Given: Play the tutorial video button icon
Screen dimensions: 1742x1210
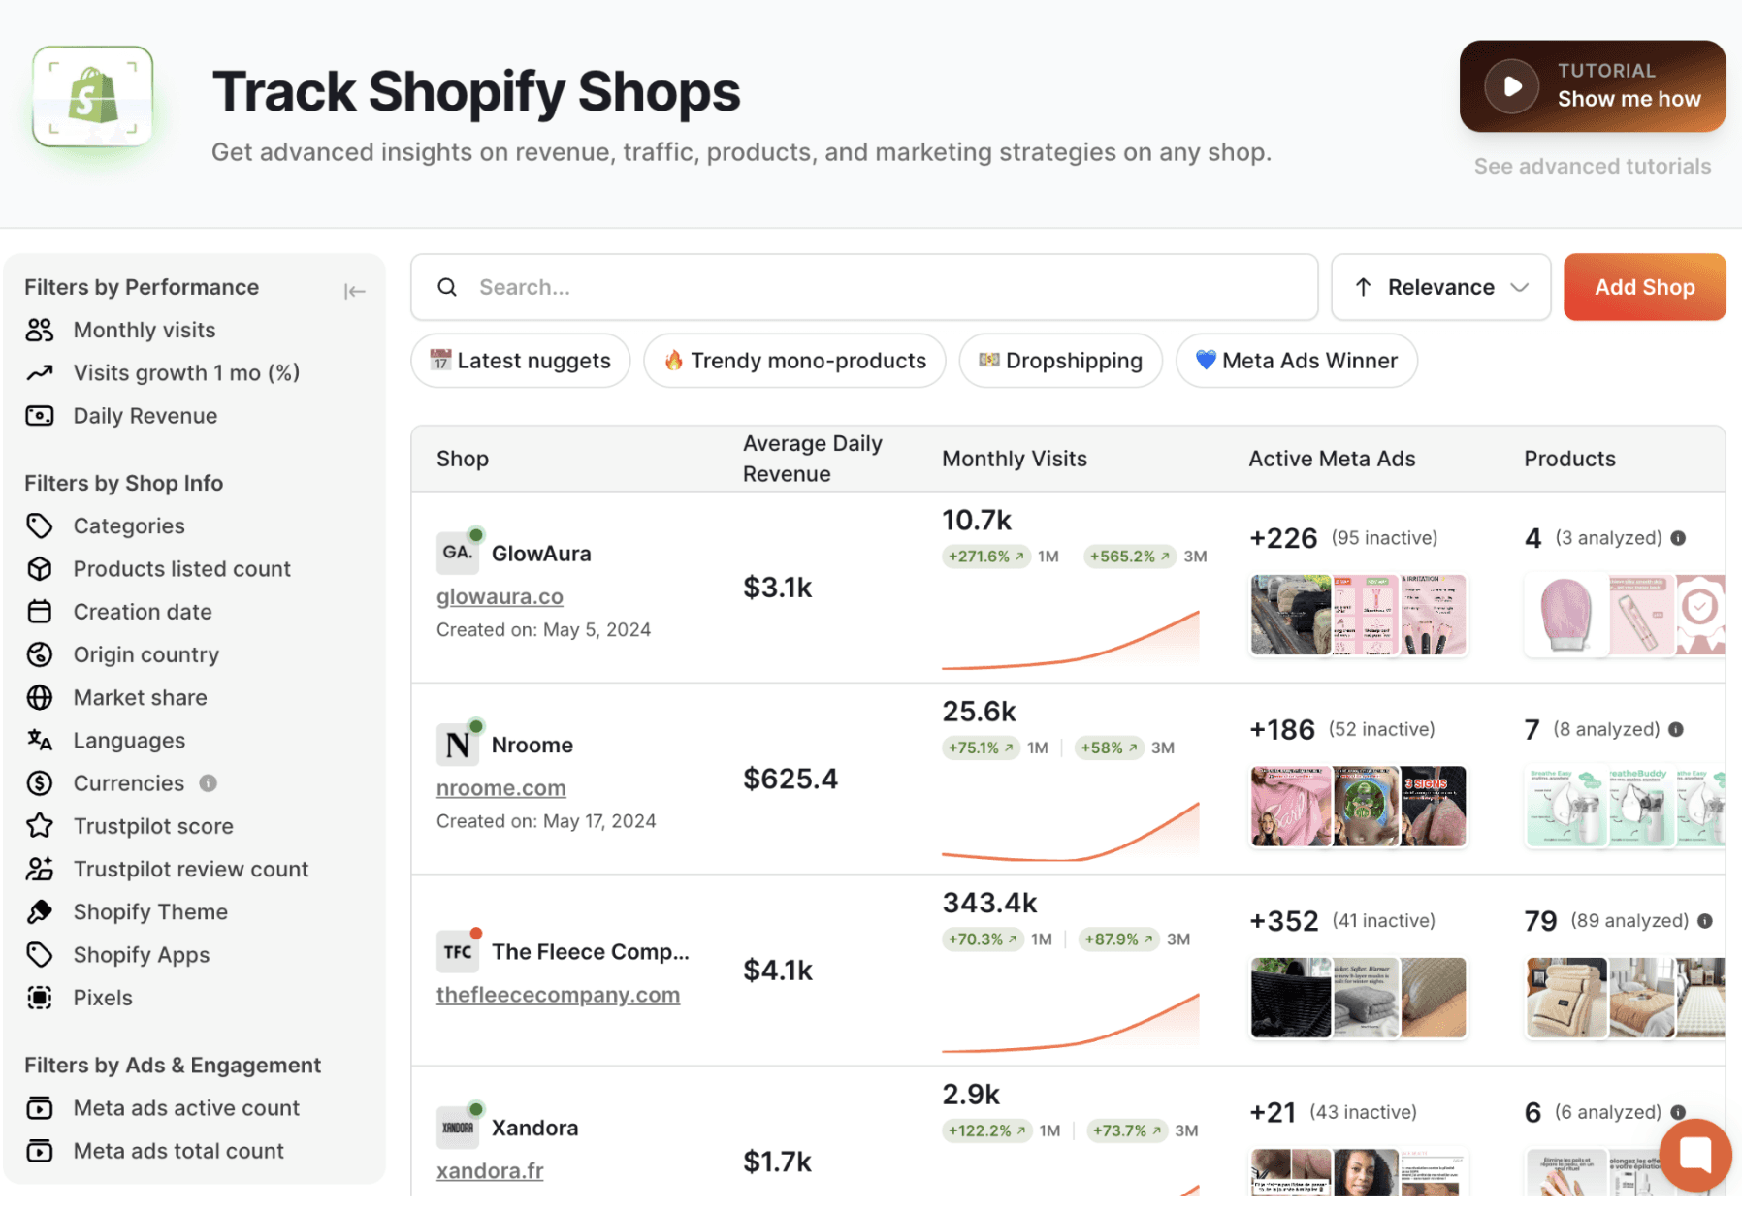Looking at the screenshot, I should (1512, 86).
